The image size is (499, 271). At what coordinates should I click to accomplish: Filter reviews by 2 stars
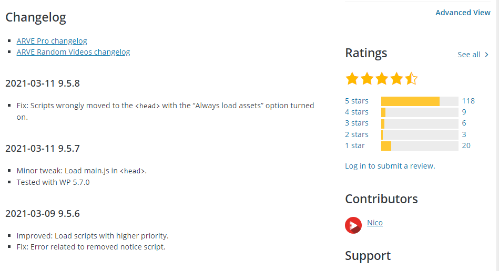click(x=357, y=134)
